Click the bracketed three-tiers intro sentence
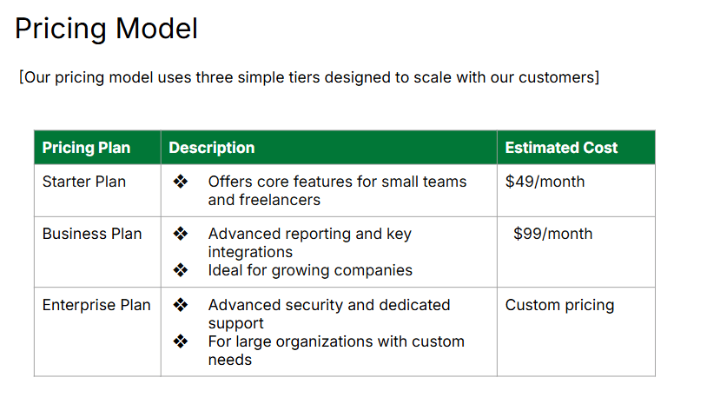707x404 pixels. tap(309, 77)
